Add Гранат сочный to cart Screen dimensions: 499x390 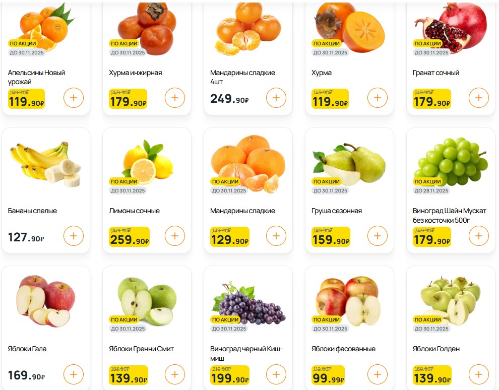click(479, 98)
